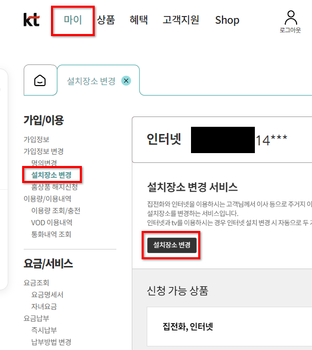
Task: Open 홈상품 해지신청 link
Action: (x=55, y=187)
